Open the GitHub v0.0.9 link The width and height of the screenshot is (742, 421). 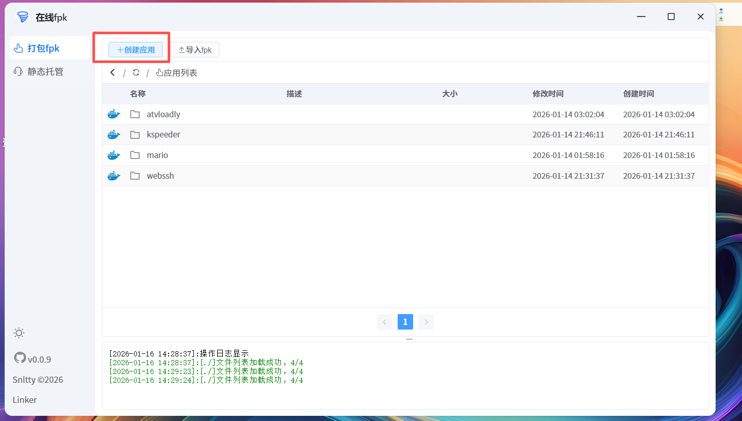coord(33,359)
